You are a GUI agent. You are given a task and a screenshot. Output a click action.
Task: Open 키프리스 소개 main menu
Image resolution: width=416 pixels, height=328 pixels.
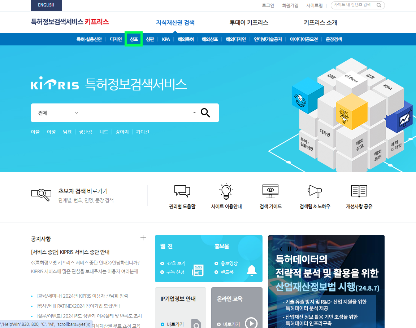click(320, 22)
